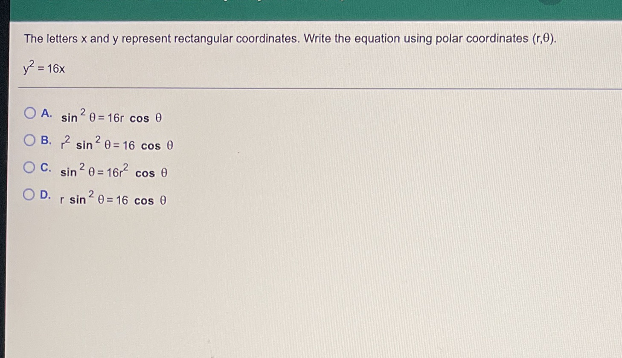Click the bold letter A label
The image size is (622, 358).
pos(46,113)
